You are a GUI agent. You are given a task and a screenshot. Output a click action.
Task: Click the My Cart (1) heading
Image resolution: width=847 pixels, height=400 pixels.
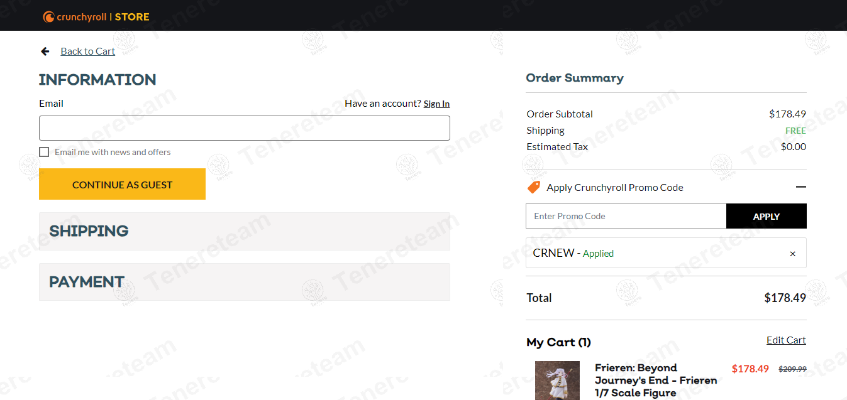pyautogui.click(x=558, y=342)
